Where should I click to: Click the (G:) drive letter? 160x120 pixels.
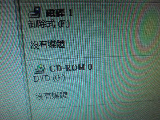pos(59,79)
